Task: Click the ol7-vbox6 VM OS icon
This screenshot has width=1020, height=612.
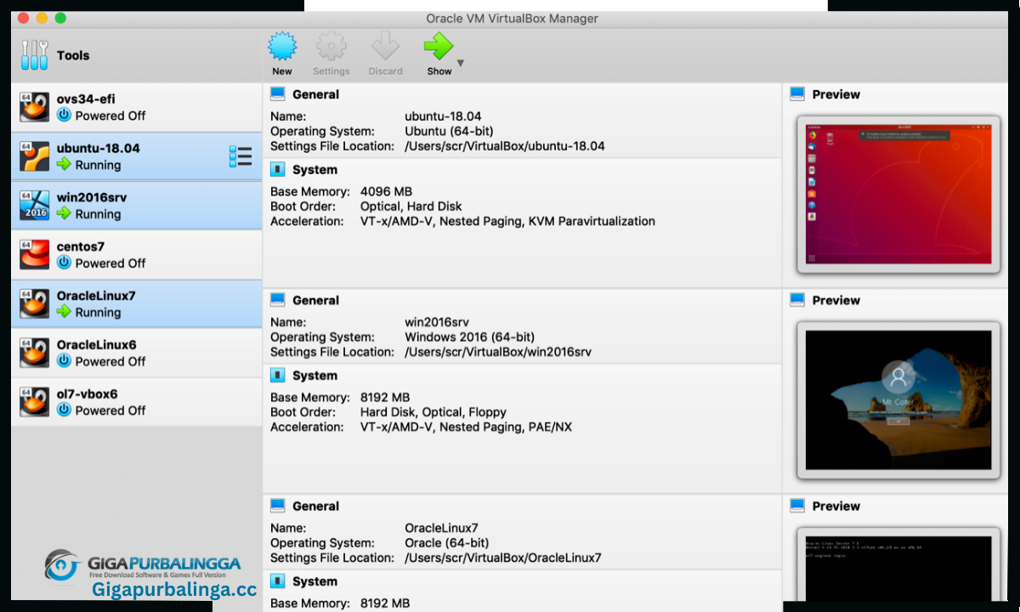Action: (34, 402)
